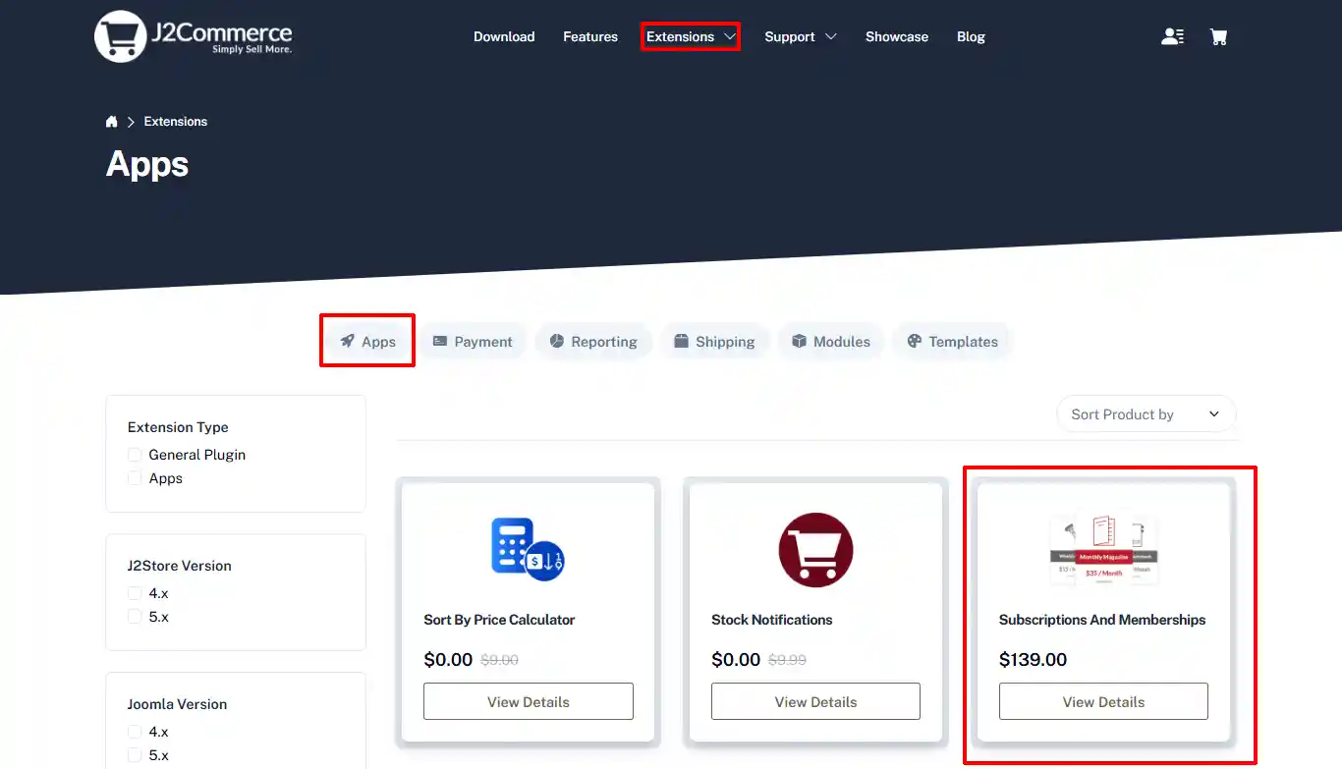
Task: Switch to the Reporting category tab
Action: (592, 341)
